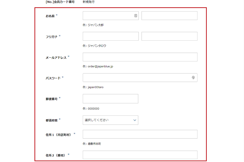Screen dimensions: 244x162
Task: Click the お名前 field label
Action: [50, 16]
